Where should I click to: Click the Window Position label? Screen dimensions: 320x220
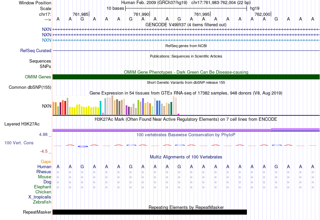[x=35, y=3]
